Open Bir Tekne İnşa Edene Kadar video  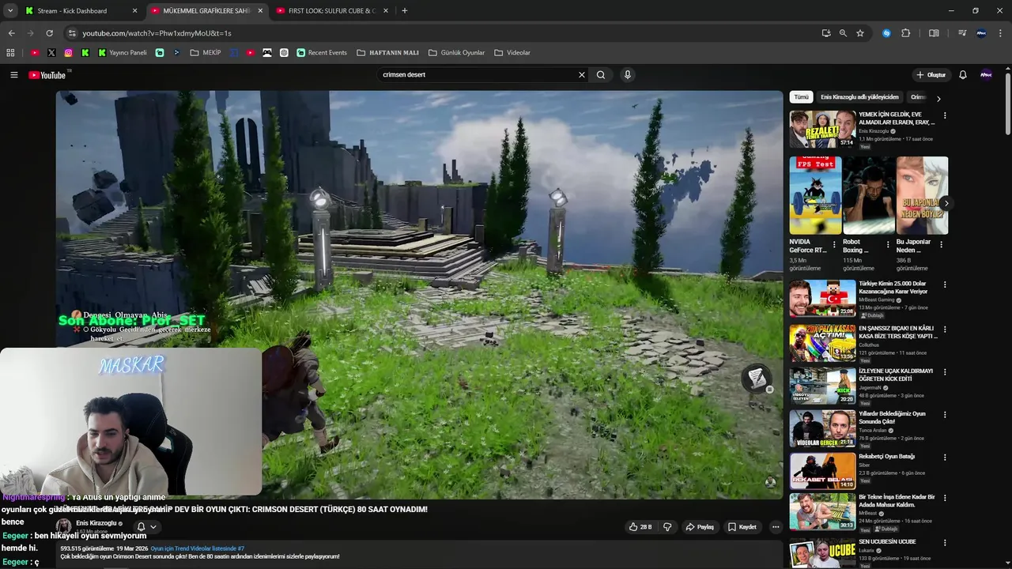click(x=822, y=511)
